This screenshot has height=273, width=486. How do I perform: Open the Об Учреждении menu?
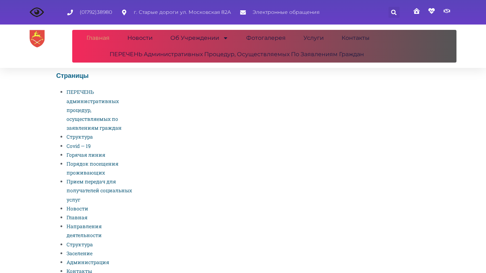coord(195,38)
